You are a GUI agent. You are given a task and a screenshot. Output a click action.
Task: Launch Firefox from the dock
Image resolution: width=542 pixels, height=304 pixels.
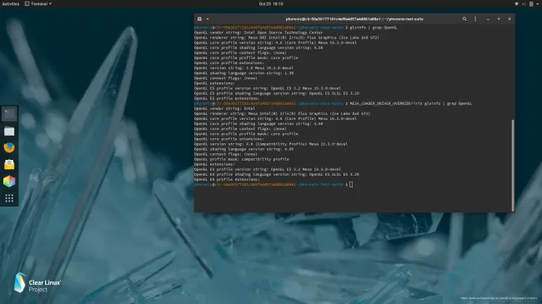(x=9, y=147)
